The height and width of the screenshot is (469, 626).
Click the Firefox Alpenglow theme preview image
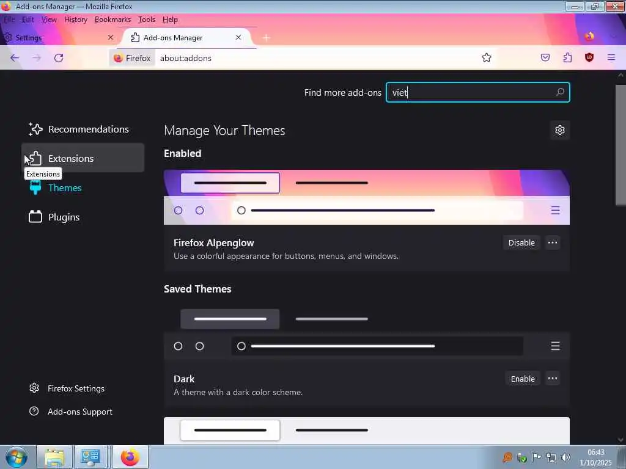(367, 197)
